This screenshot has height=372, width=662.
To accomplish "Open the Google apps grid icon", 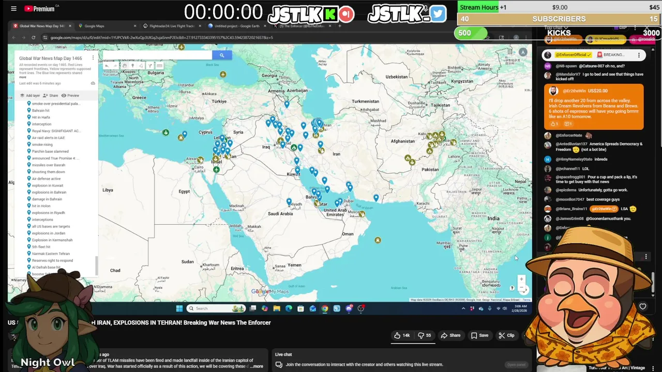I will [x=510, y=52].
